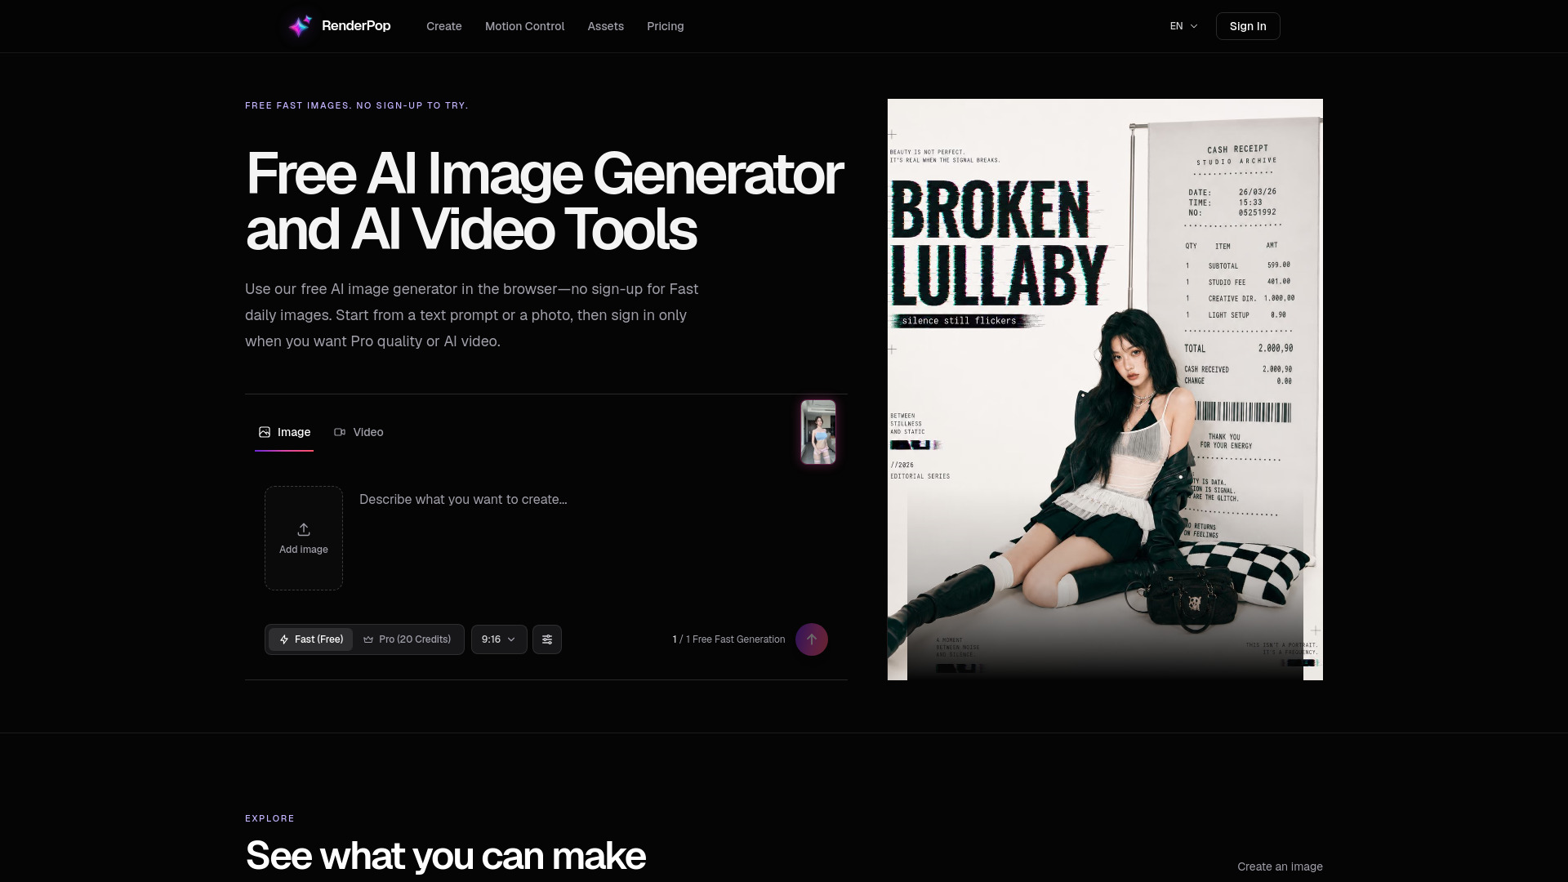1568x882 pixels.
Task: Click the 'See what you can make' heading
Action: (x=445, y=856)
